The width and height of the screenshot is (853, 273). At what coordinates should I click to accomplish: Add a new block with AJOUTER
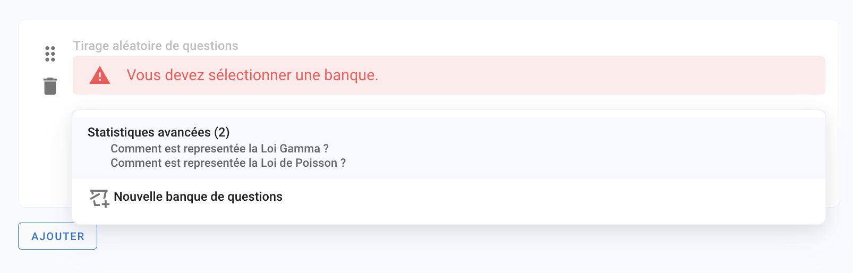coord(58,236)
